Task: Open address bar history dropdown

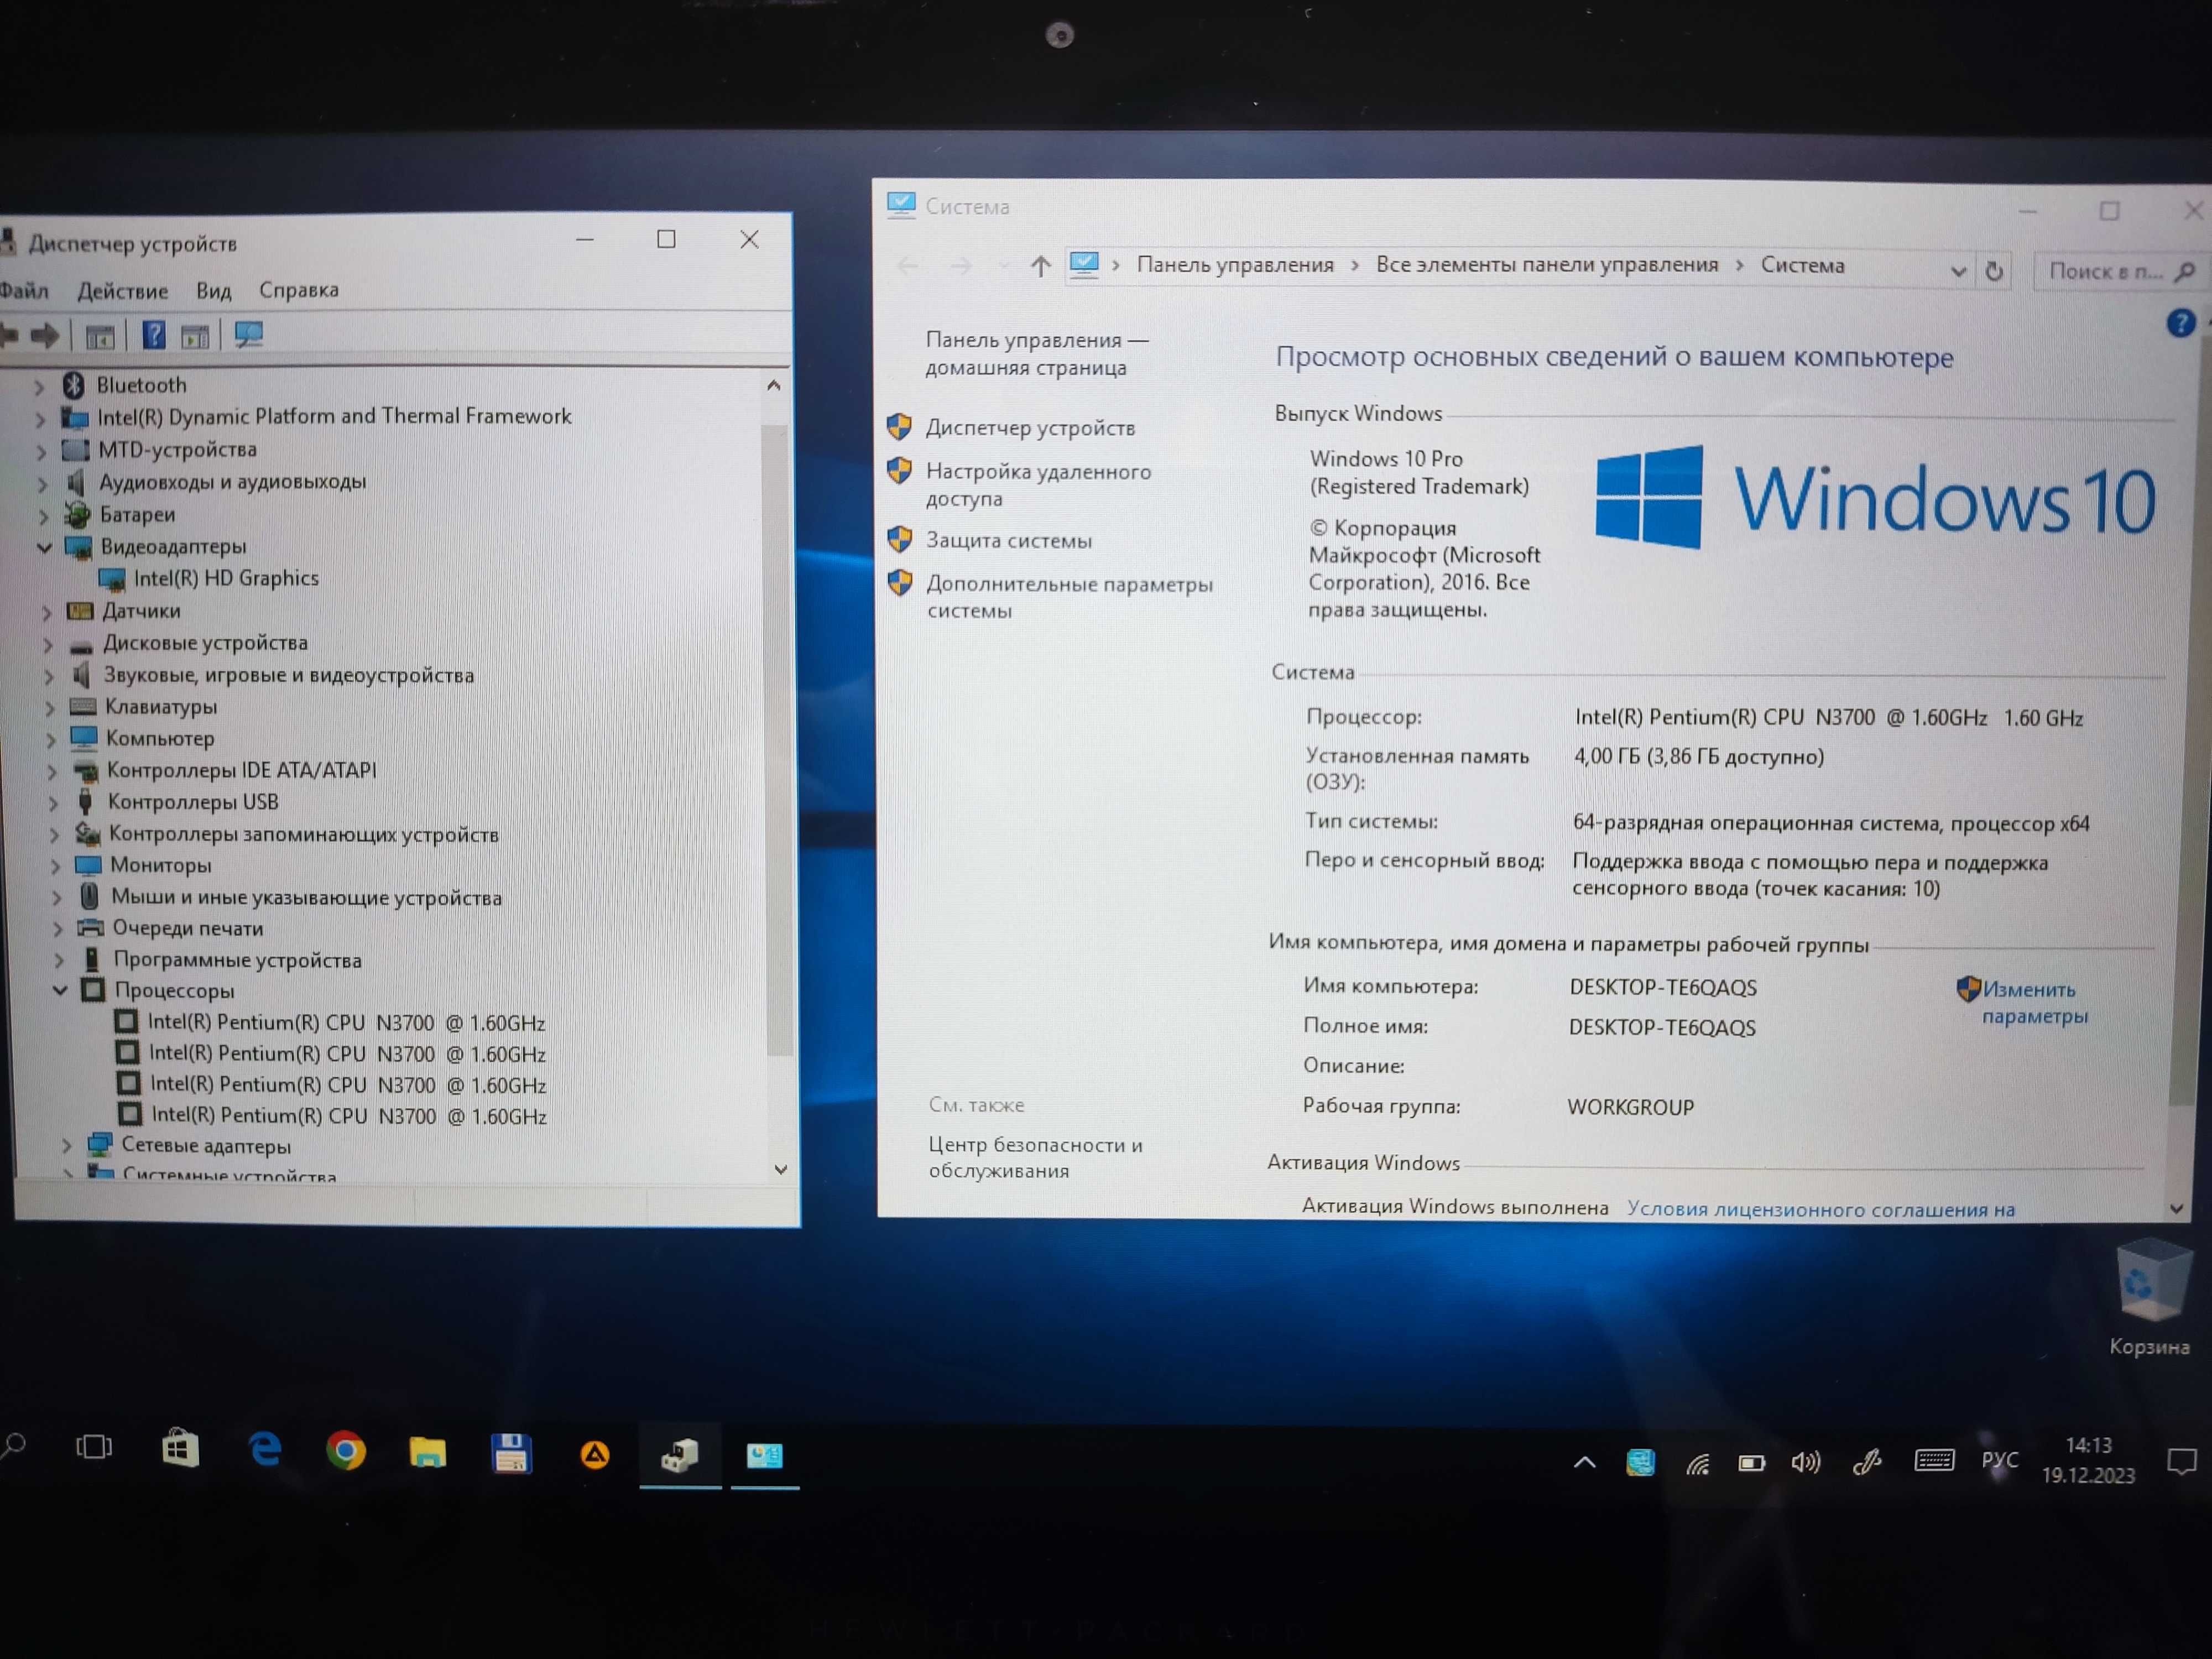Action: tap(1957, 272)
